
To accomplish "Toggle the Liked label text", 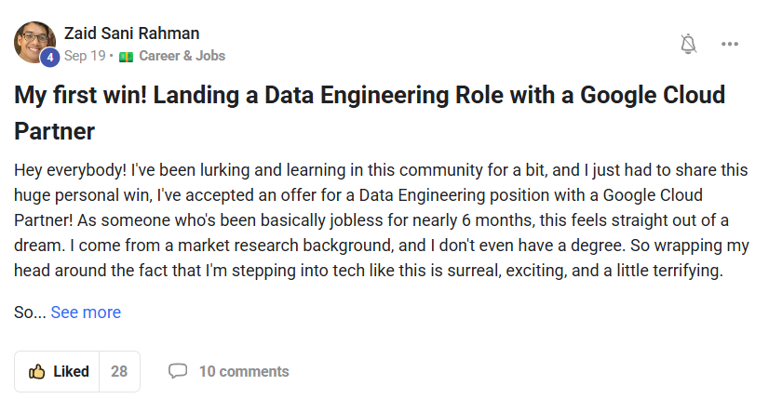I will coord(71,372).
